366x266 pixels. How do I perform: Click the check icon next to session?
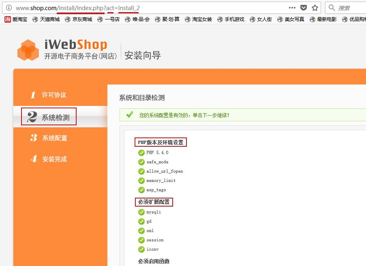pos(141,240)
